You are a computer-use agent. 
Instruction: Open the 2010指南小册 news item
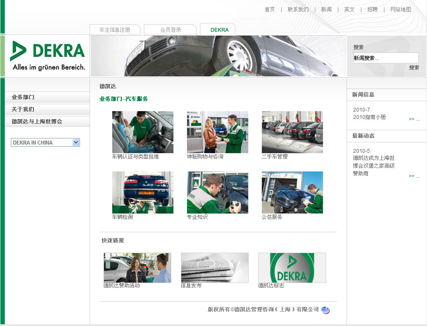(x=369, y=117)
